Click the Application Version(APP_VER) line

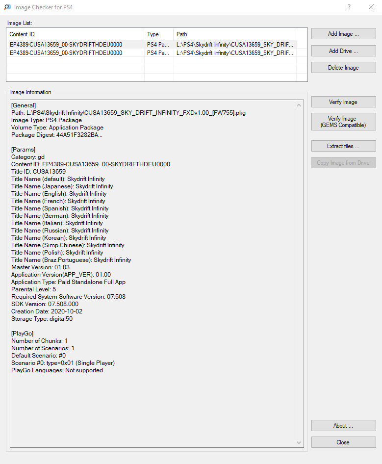point(61,275)
